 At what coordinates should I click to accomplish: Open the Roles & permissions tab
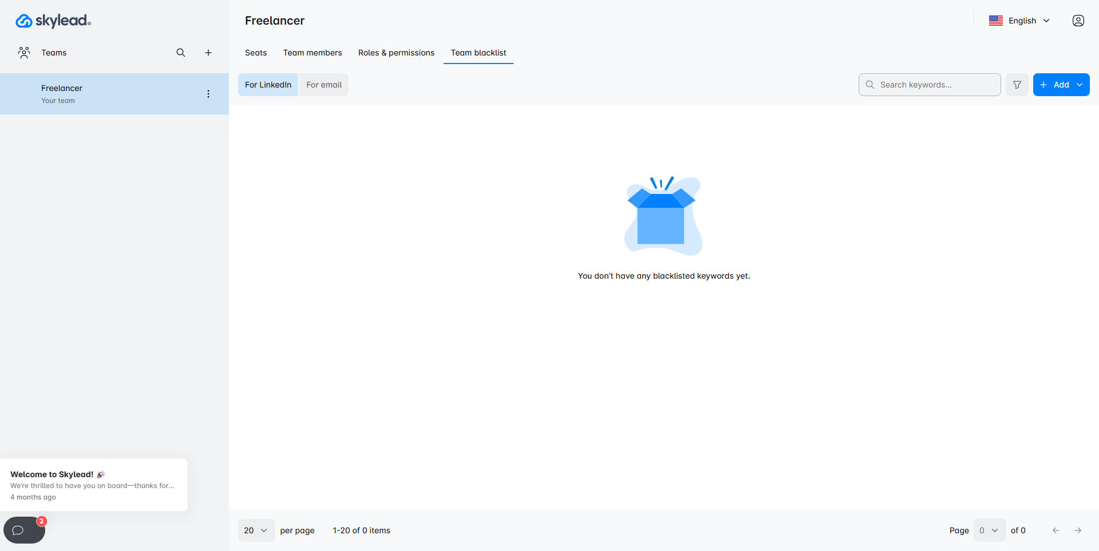tap(396, 53)
